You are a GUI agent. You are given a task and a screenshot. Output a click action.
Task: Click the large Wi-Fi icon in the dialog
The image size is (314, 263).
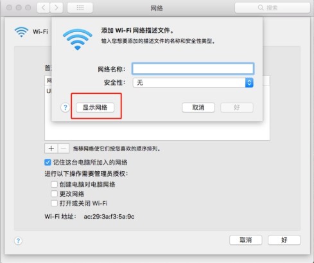click(78, 40)
